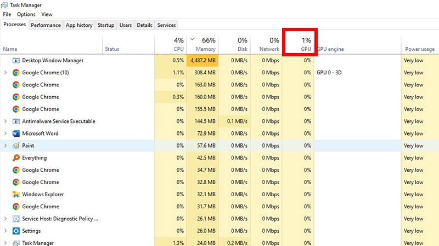
Task: Click the Antimalware Service Executable icon
Action: tap(16, 121)
